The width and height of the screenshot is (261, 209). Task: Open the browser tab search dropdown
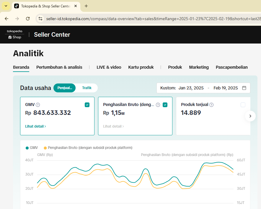(6, 6)
